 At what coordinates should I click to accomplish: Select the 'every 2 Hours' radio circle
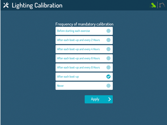coord(109,40)
